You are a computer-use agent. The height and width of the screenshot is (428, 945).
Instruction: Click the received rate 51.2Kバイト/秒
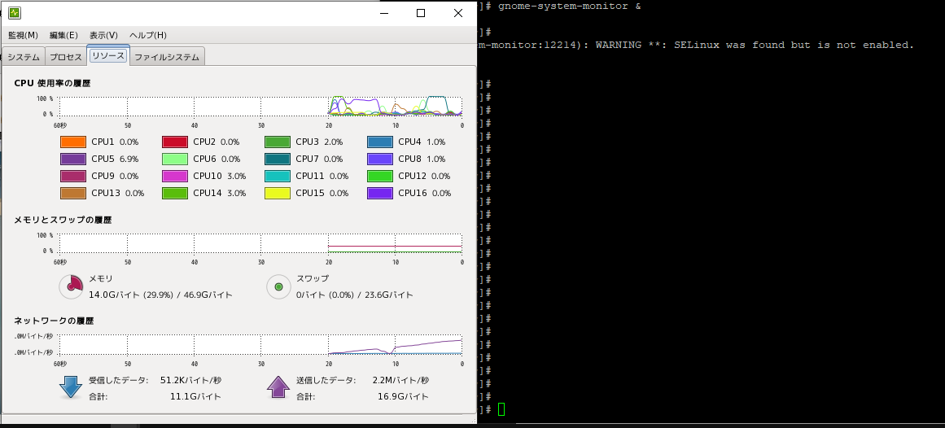[190, 380]
